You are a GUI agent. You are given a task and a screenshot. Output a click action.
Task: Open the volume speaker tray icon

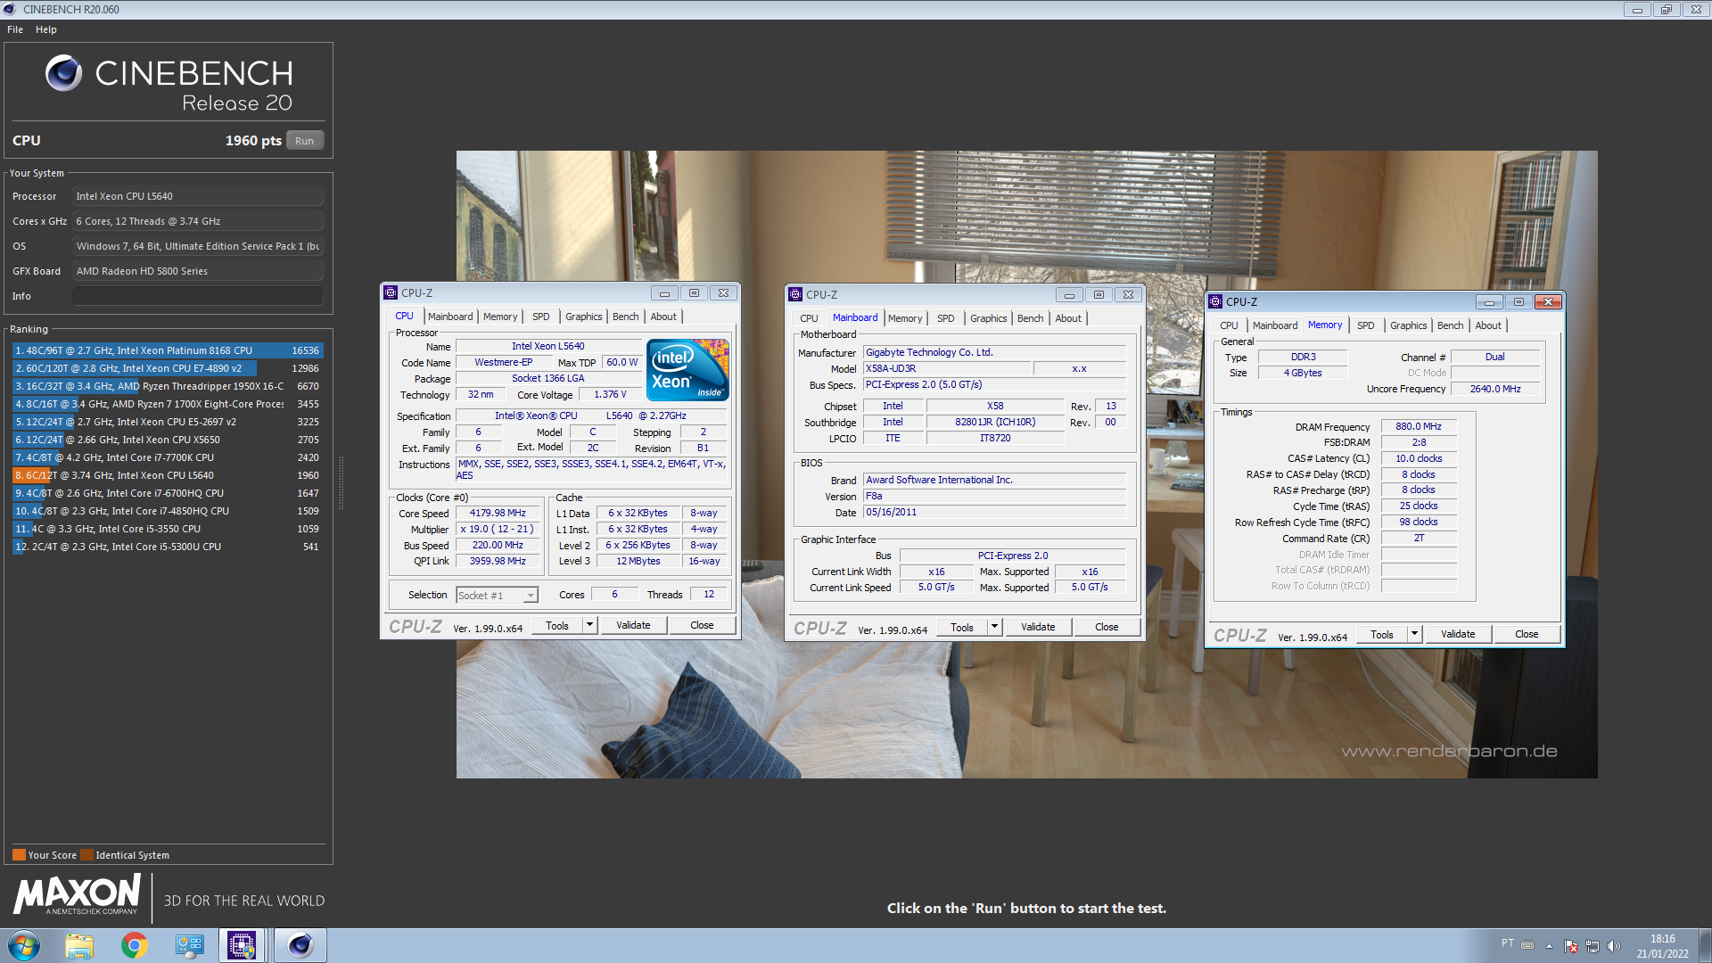point(1613,946)
